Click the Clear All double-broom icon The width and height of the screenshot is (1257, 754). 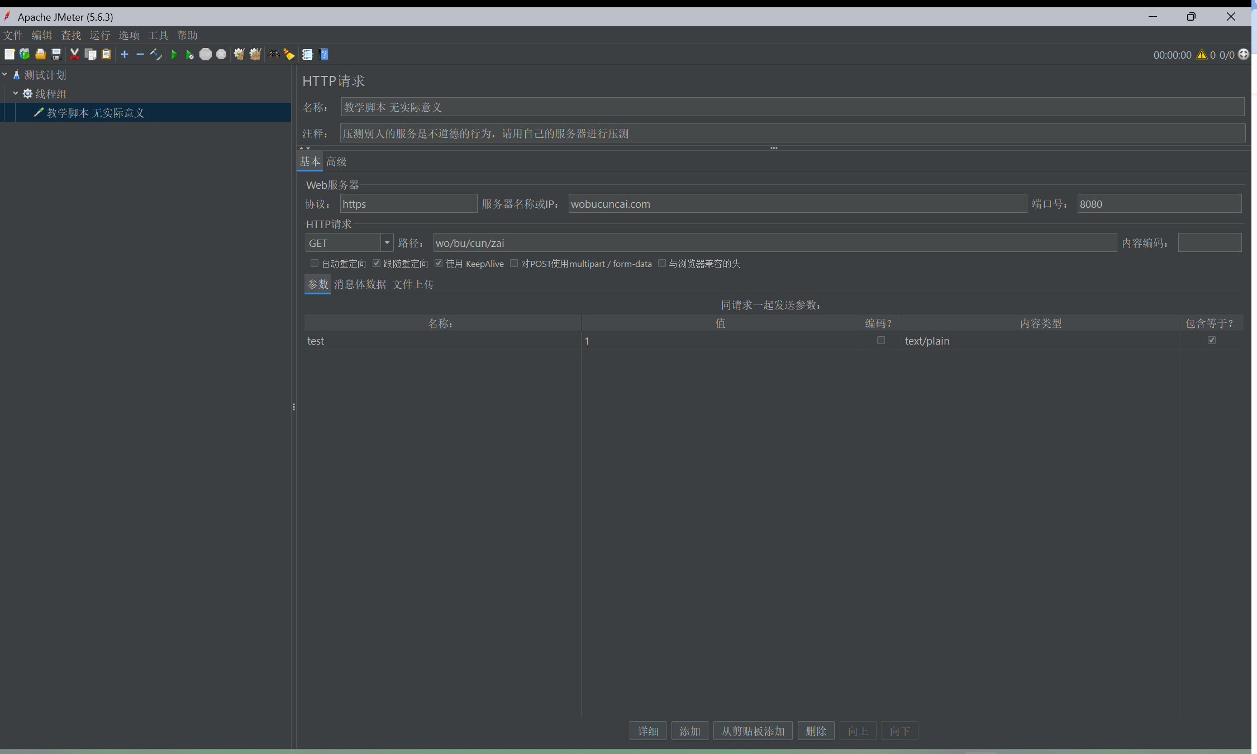(x=255, y=54)
